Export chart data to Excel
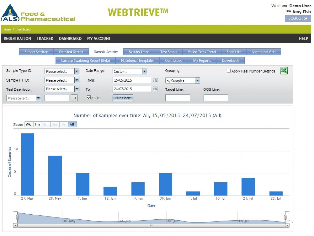This screenshot has width=314, height=236. pyautogui.click(x=284, y=70)
